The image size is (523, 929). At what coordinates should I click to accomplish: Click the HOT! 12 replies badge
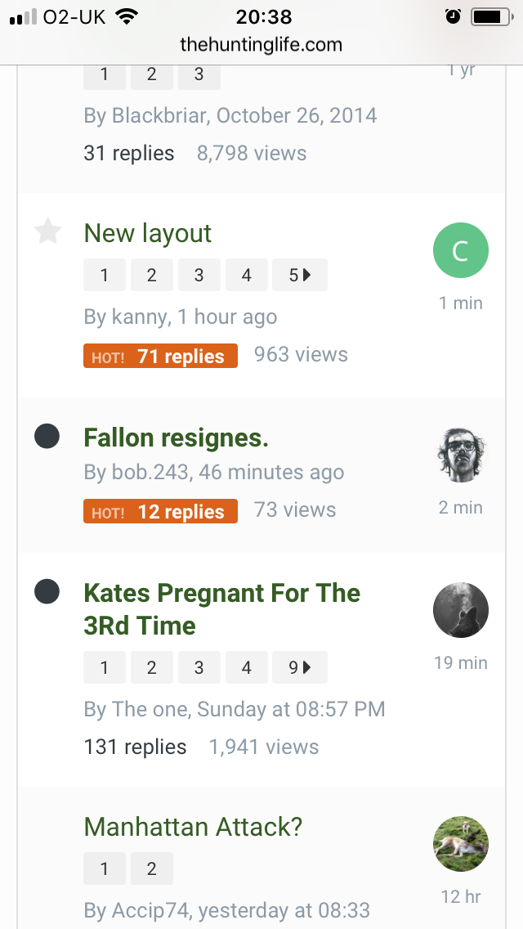pos(160,511)
